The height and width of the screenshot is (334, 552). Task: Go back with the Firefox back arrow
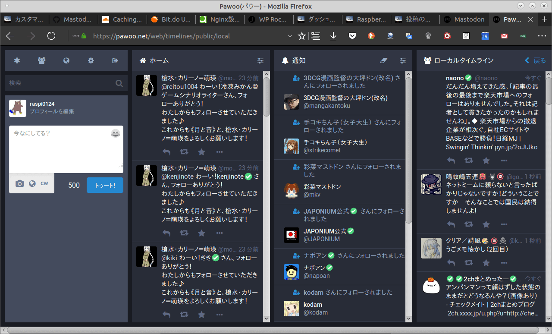[x=10, y=36]
